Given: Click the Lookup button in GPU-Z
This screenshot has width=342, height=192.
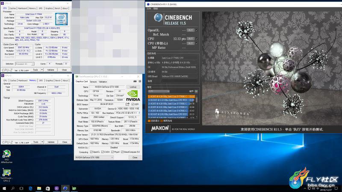Looking at the screenshot, I should [x=133, y=87].
